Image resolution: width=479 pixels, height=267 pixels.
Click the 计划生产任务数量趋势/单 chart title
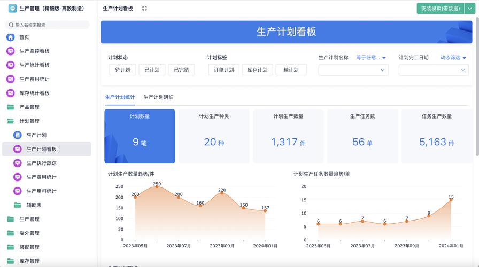coord(322,174)
